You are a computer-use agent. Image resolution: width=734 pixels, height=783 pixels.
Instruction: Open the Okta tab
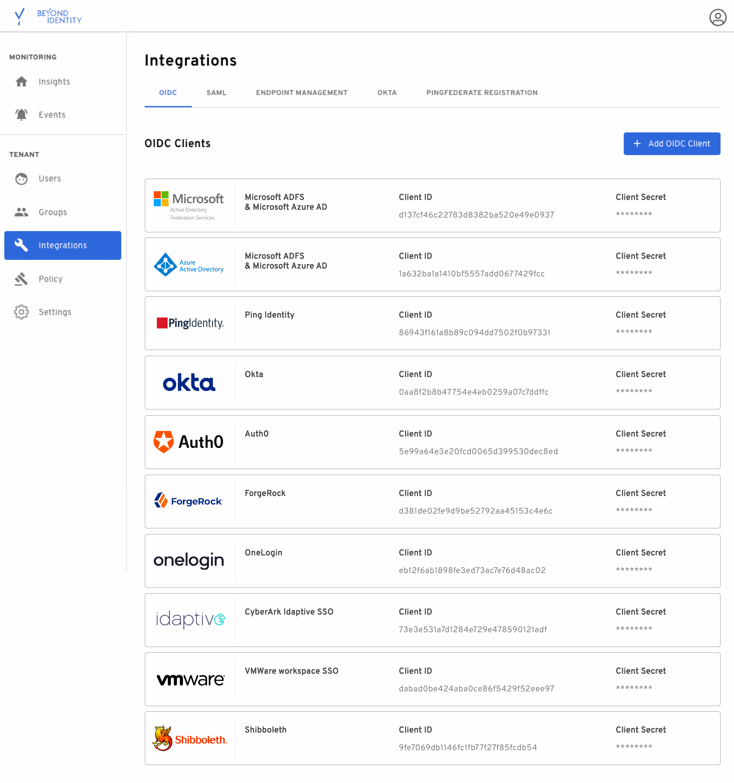click(386, 93)
